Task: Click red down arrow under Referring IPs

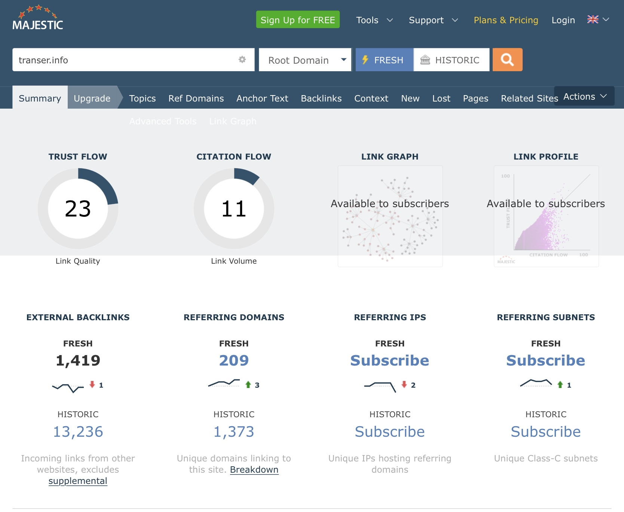Action: (x=404, y=384)
